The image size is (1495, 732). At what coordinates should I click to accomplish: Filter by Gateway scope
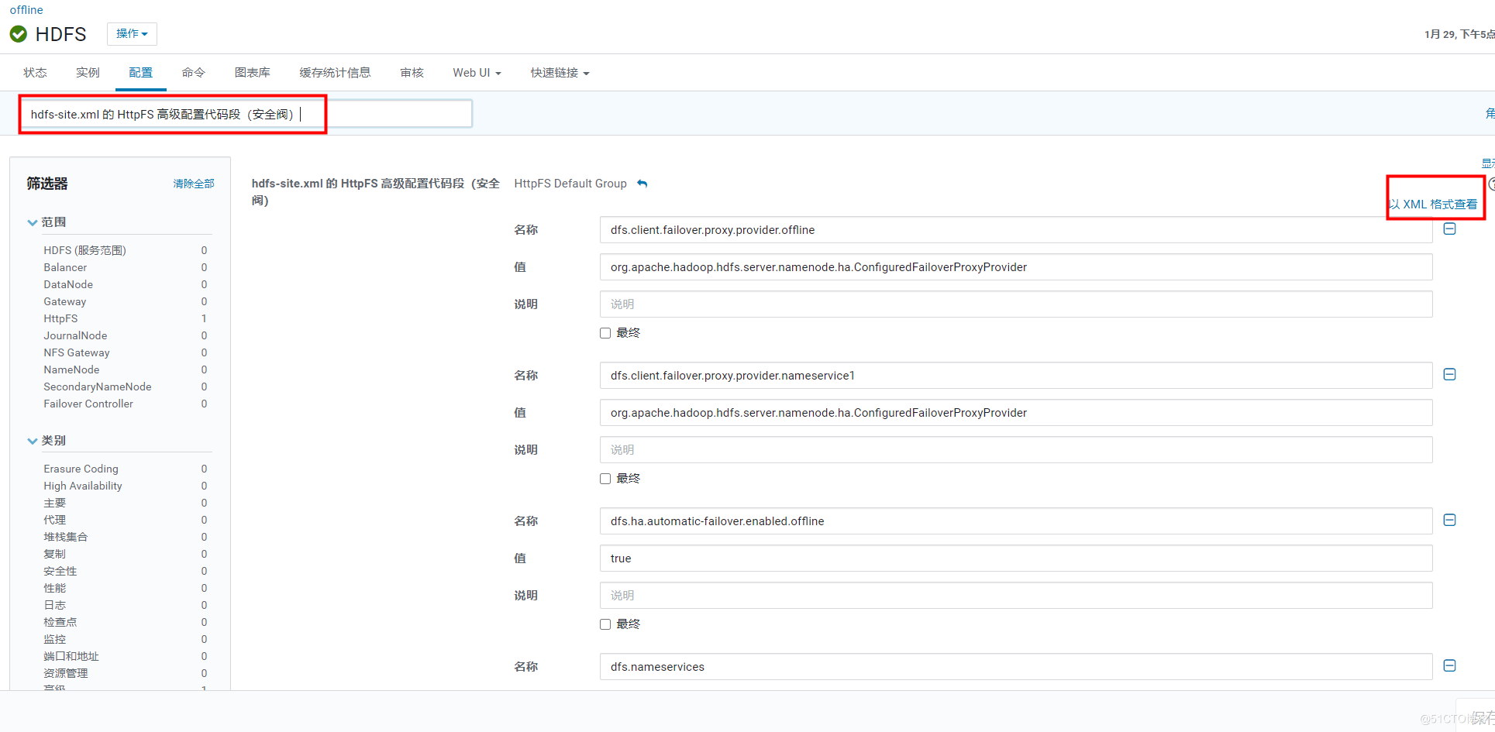(x=65, y=301)
